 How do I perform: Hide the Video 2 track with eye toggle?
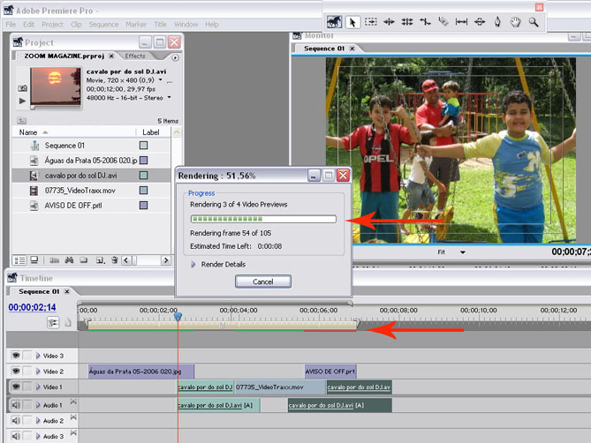16,372
